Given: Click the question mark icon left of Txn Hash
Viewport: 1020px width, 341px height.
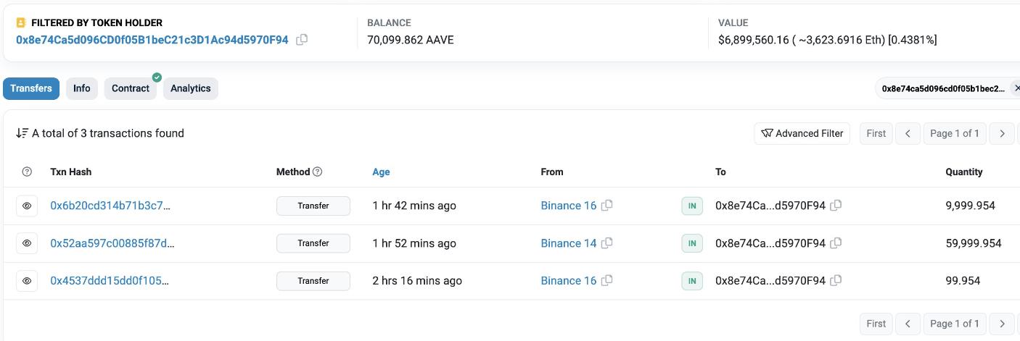Looking at the screenshot, I should click(27, 172).
